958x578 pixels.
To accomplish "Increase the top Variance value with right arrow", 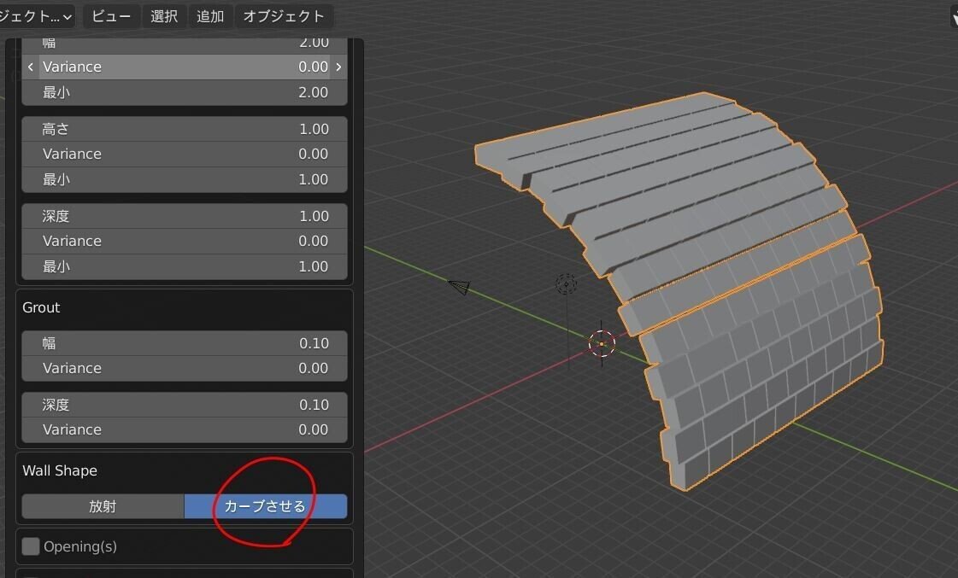I will [x=339, y=67].
